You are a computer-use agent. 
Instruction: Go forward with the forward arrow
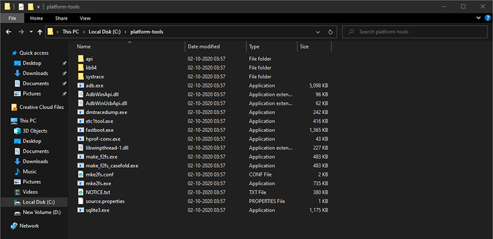20,32
